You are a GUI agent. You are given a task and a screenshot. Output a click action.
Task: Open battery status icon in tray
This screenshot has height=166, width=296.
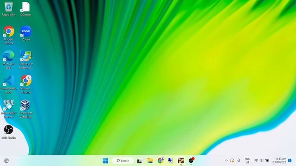[267, 160]
